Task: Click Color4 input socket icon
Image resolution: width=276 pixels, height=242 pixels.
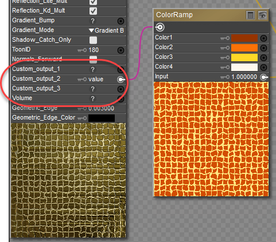Action: coord(263,67)
